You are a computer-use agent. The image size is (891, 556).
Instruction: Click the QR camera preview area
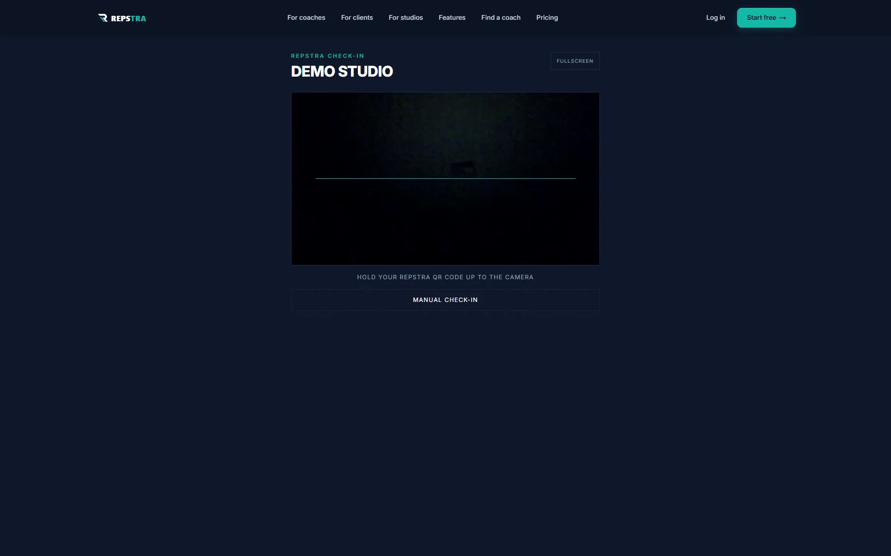tap(445, 178)
